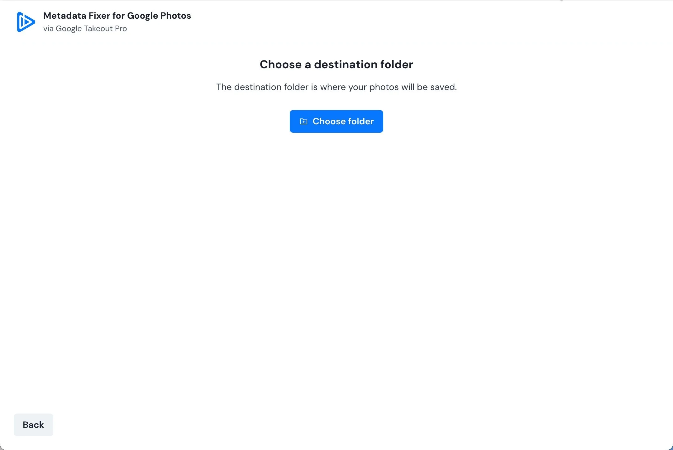
Task: Click the word 'folder' in the bold heading
Action: point(397,65)
